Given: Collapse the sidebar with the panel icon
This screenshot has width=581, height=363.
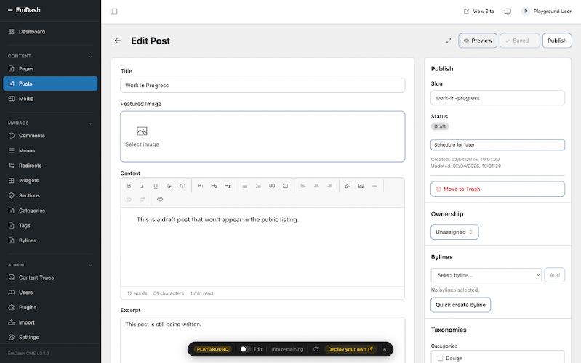Looking at the screenshot, I should (x=114, y=12).
